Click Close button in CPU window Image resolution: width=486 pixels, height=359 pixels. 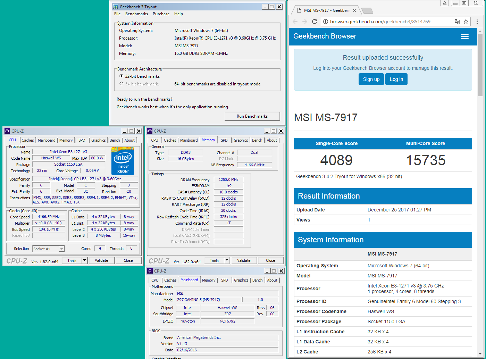click(x=128, y=260)
